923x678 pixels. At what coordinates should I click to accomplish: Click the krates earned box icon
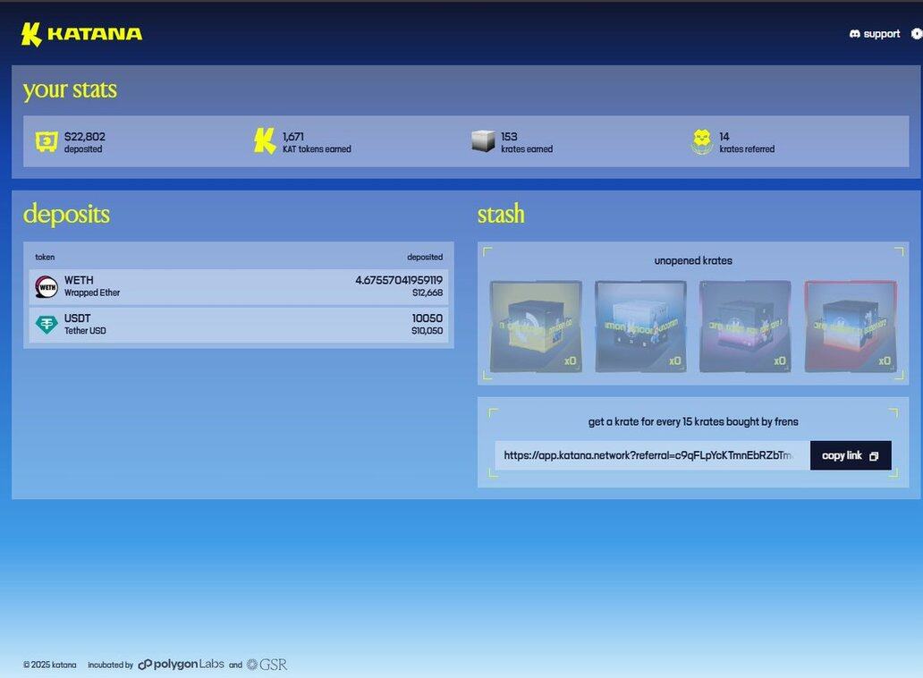(483, 141)
